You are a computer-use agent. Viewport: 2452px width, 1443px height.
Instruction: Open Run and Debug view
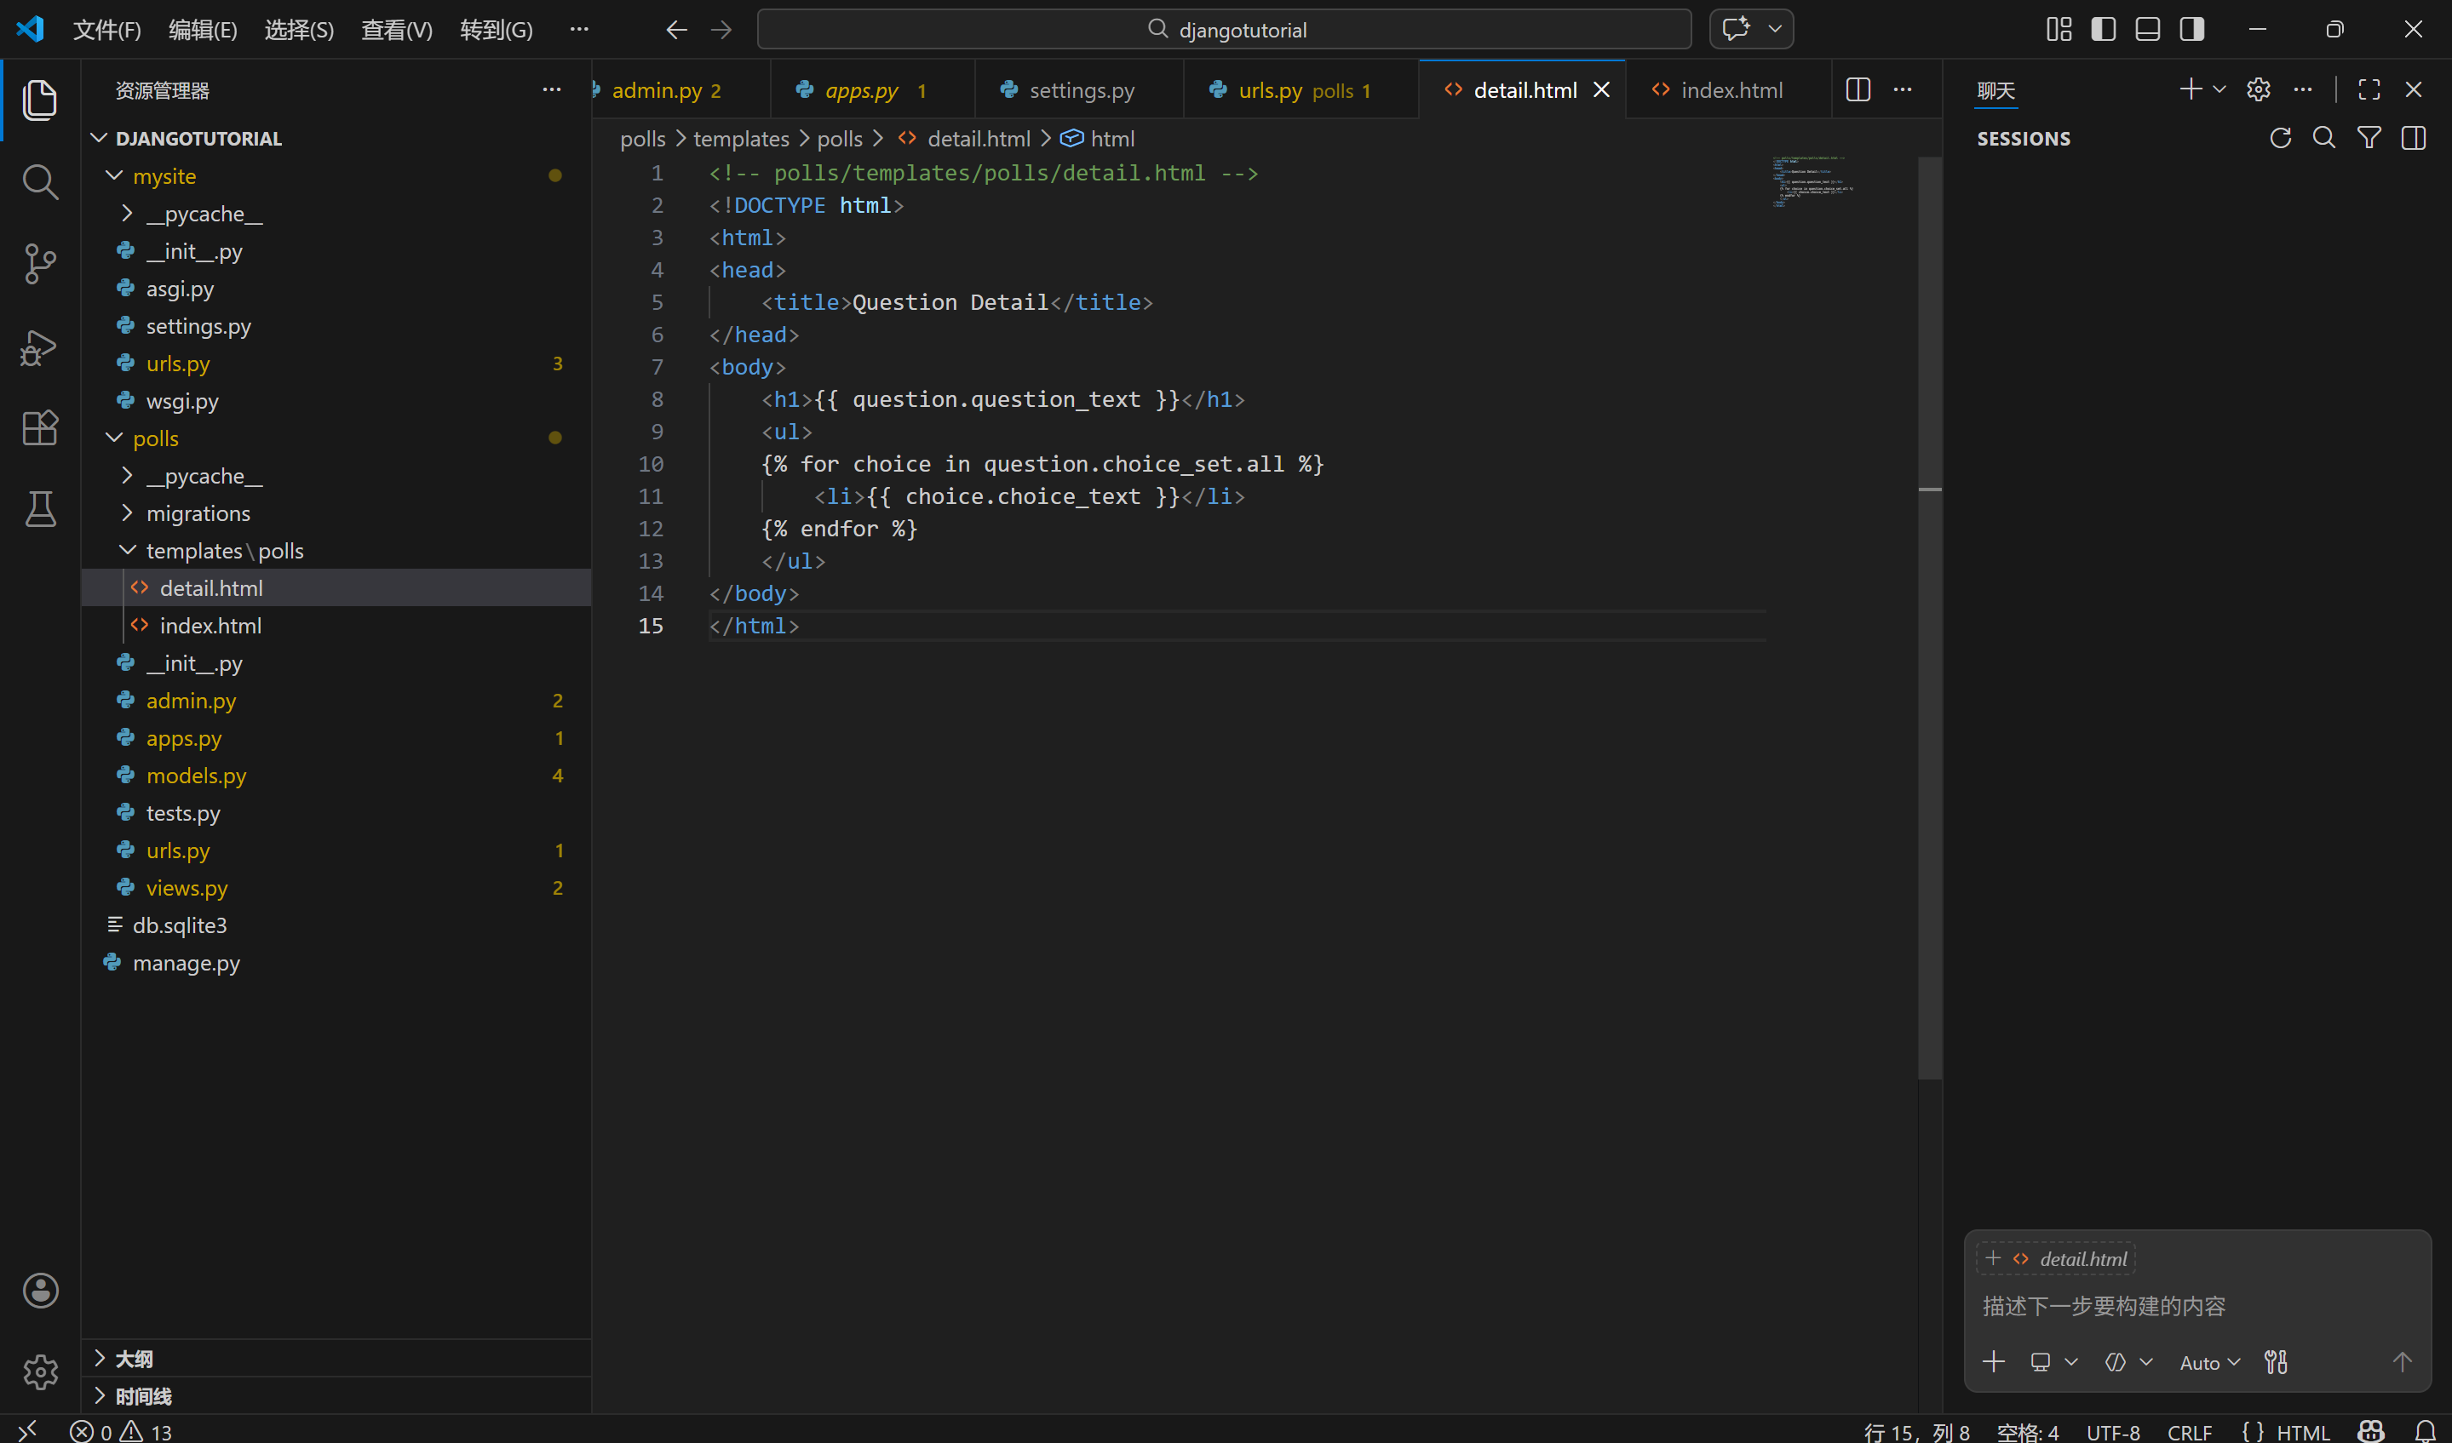click(40, 347)
